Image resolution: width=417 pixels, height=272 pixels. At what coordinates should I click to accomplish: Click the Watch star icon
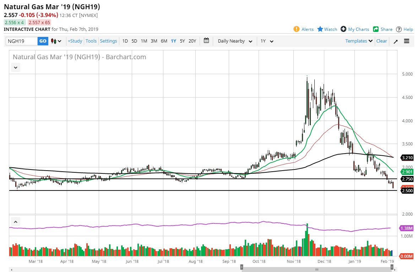coord(320,29)
